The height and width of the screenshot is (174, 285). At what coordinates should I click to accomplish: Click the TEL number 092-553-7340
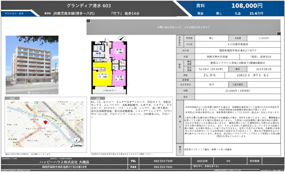tap(163, 161)
